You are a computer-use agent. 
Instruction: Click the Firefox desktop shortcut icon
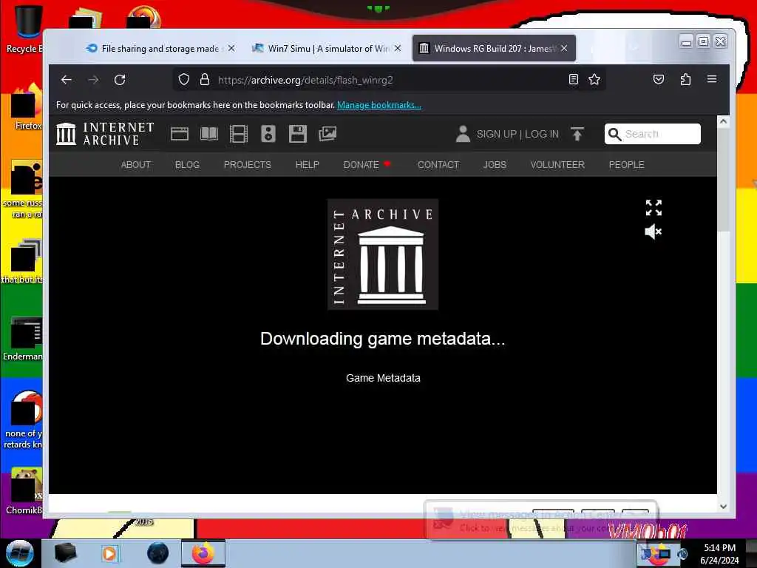tap(27, 107)
